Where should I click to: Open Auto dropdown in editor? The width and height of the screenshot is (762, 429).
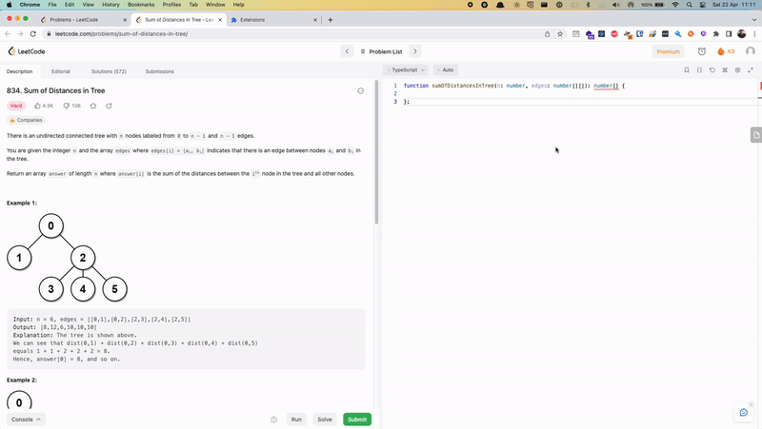[x=446, y=69]
